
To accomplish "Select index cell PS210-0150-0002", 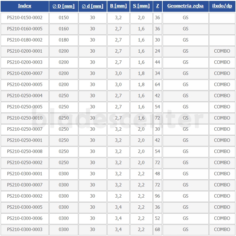I will pos(25,18).
